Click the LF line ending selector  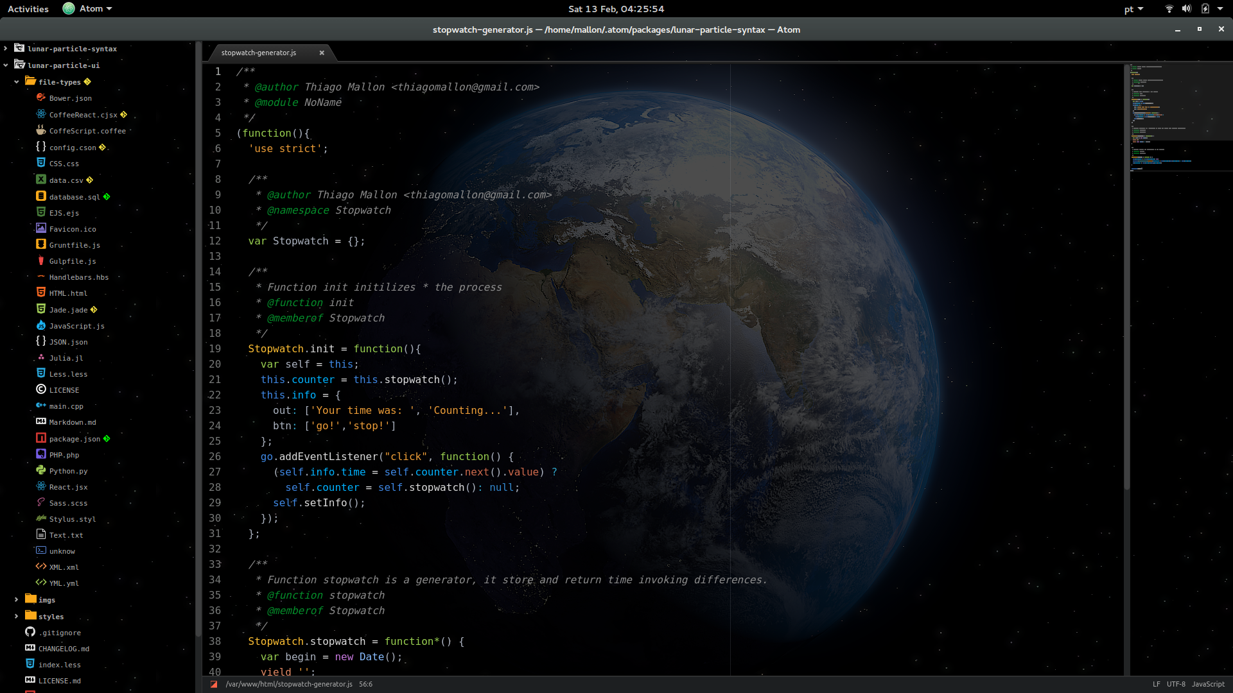click(1156, 684)
